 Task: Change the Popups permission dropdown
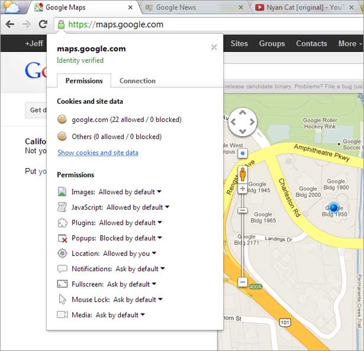[x=130, y=238]
